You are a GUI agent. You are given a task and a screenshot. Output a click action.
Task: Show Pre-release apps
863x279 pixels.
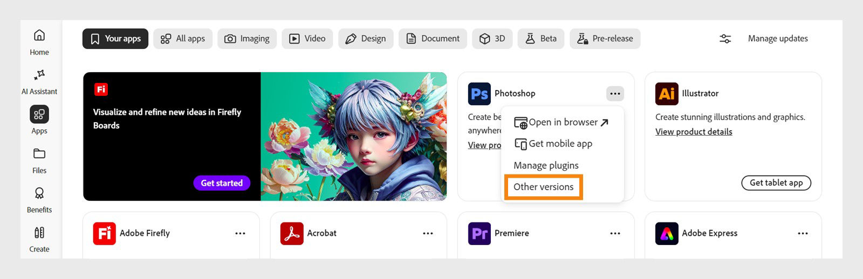pyautogui.click(x=605, y=39)
